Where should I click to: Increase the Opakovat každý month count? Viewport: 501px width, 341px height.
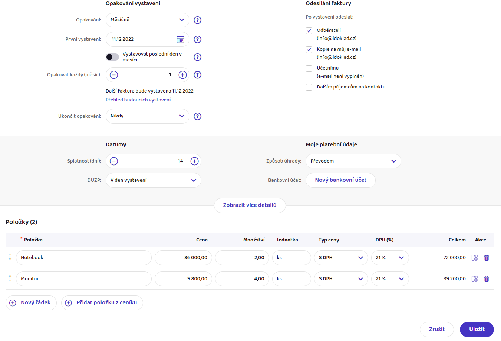(182, 75)
